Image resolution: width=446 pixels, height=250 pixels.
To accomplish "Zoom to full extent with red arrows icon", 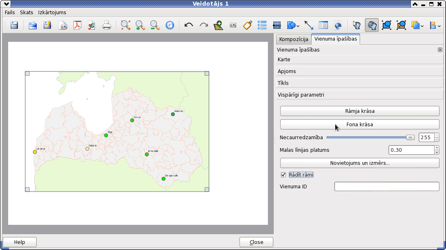I will coord(125,26).
